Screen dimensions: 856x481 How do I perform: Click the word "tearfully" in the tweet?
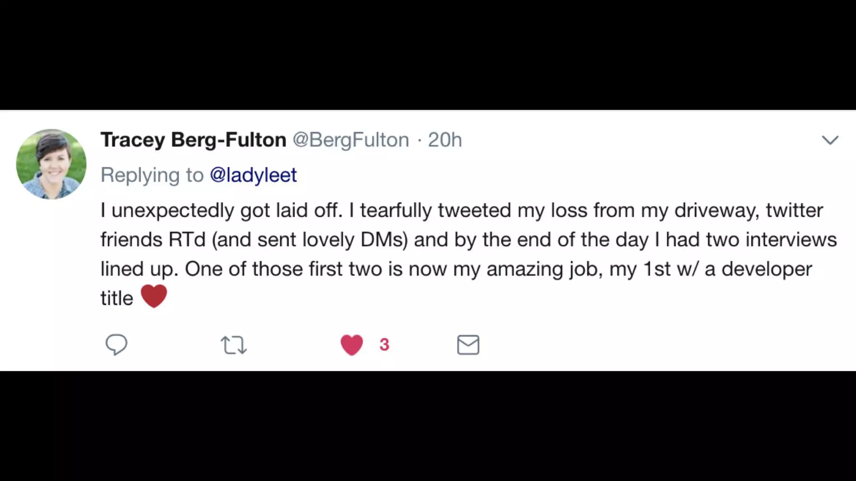coord(396,210)
